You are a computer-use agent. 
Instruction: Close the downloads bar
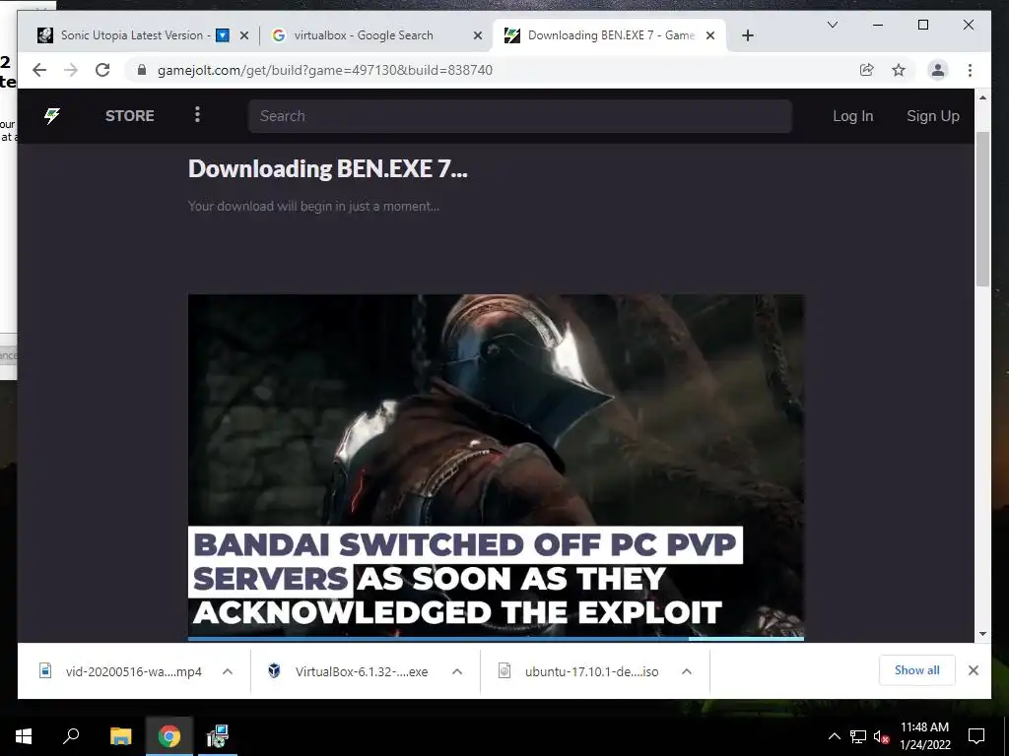click(973, 670)
